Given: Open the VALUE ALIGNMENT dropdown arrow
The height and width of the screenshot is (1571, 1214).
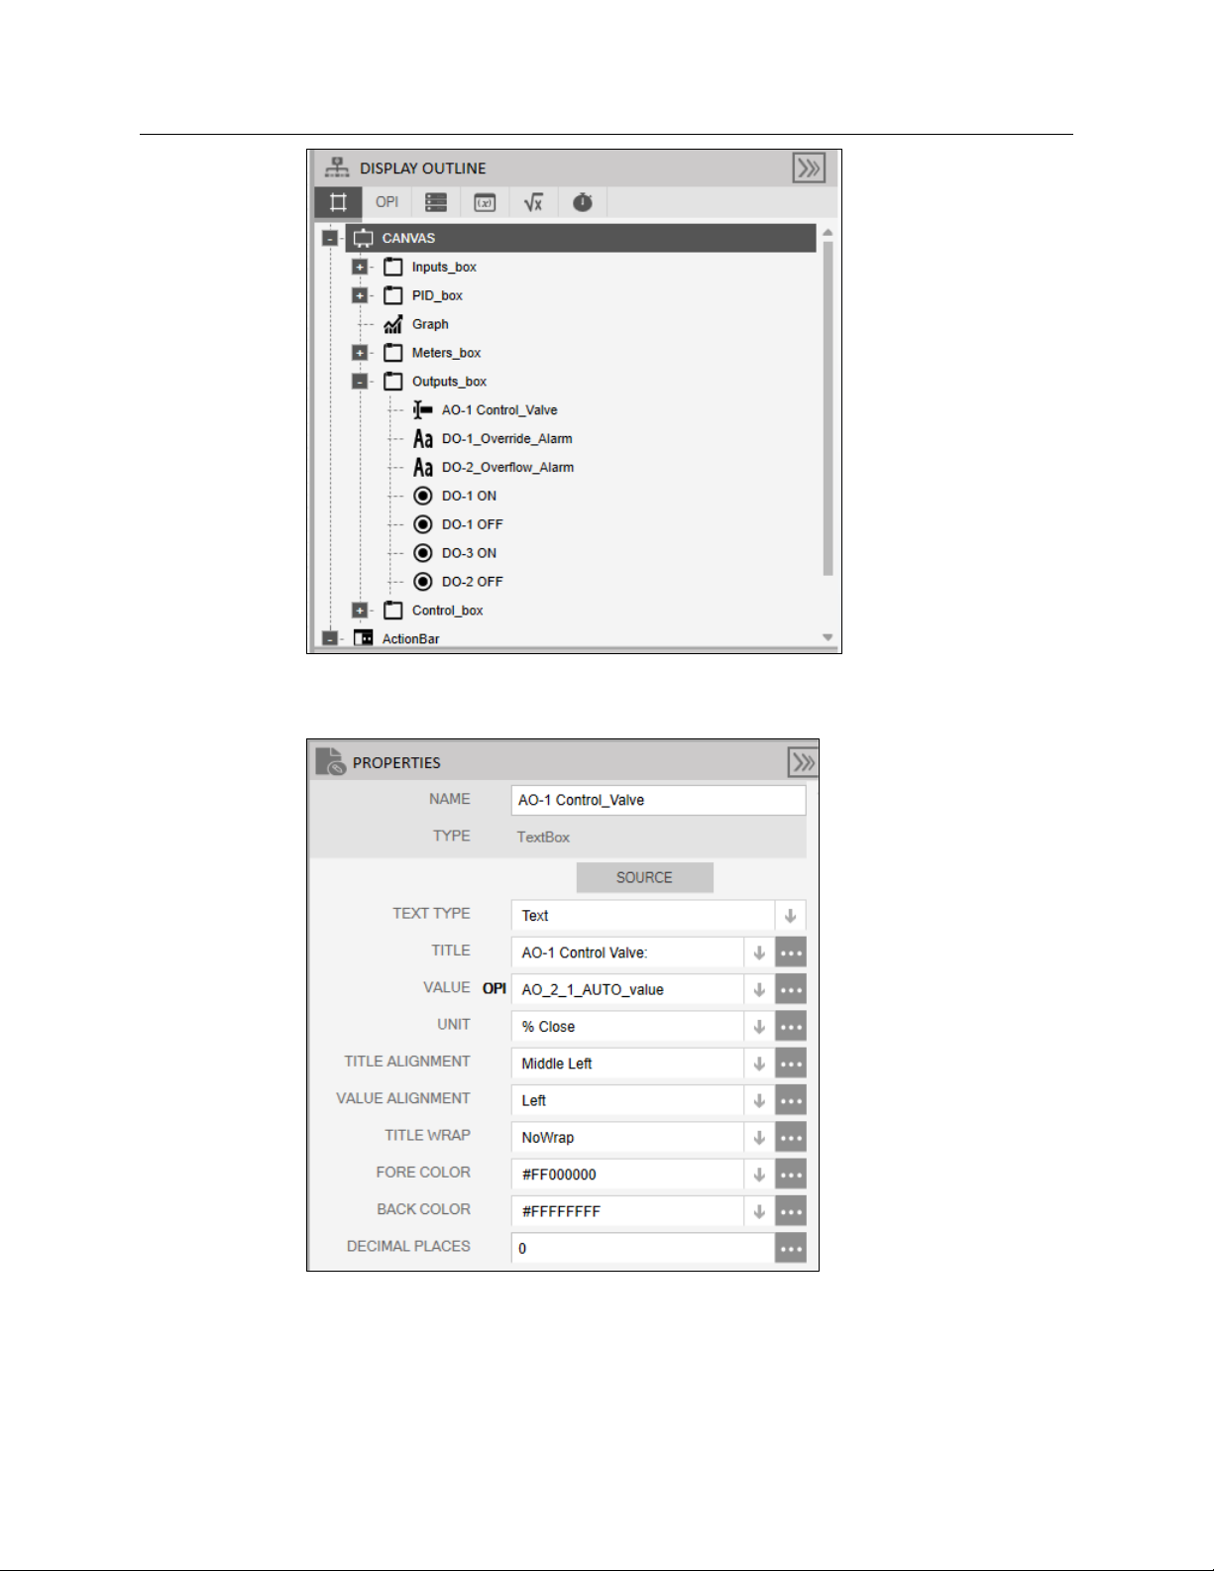Looking at the screenshot, I should click(x=759, y=1100).
